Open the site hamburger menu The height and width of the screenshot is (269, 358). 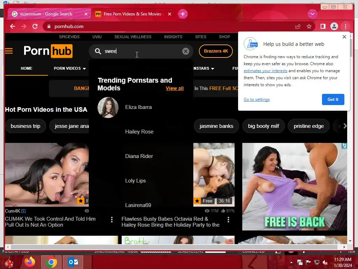9,51
